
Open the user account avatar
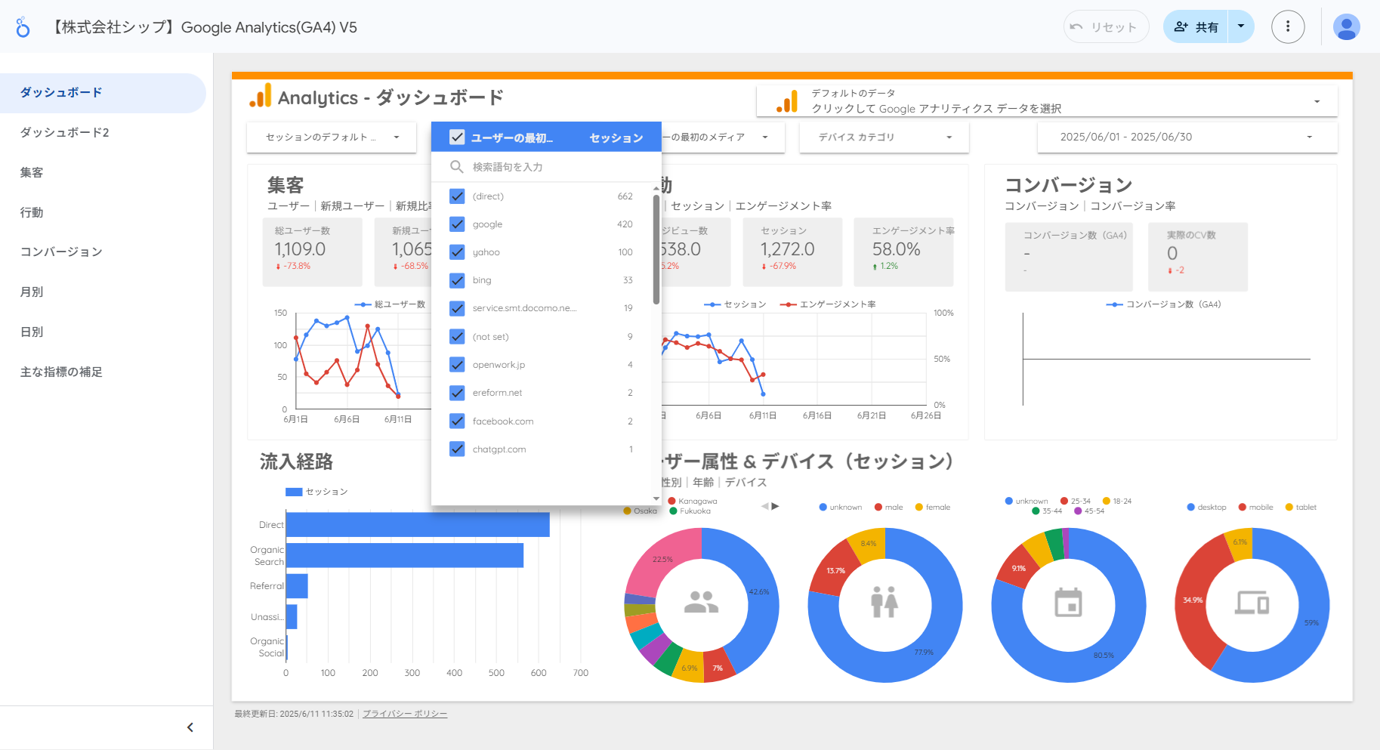tap(1346, 27)
